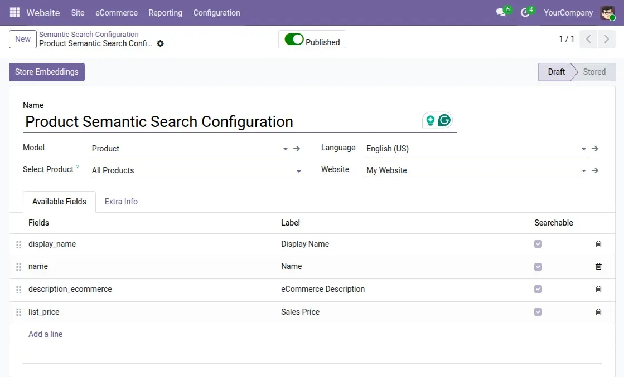Click the 1 / 1 pager counter
Screen dimensions: 624x377
[567, 39]
